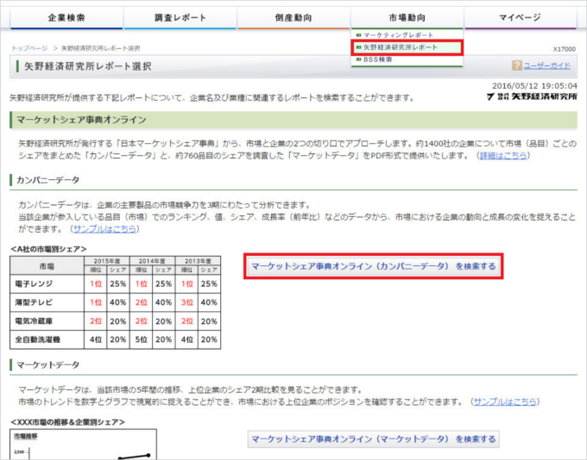The image size is (587, 460).
Task: Go to トップページ breadcrumb link
Action: click(29, 48)
